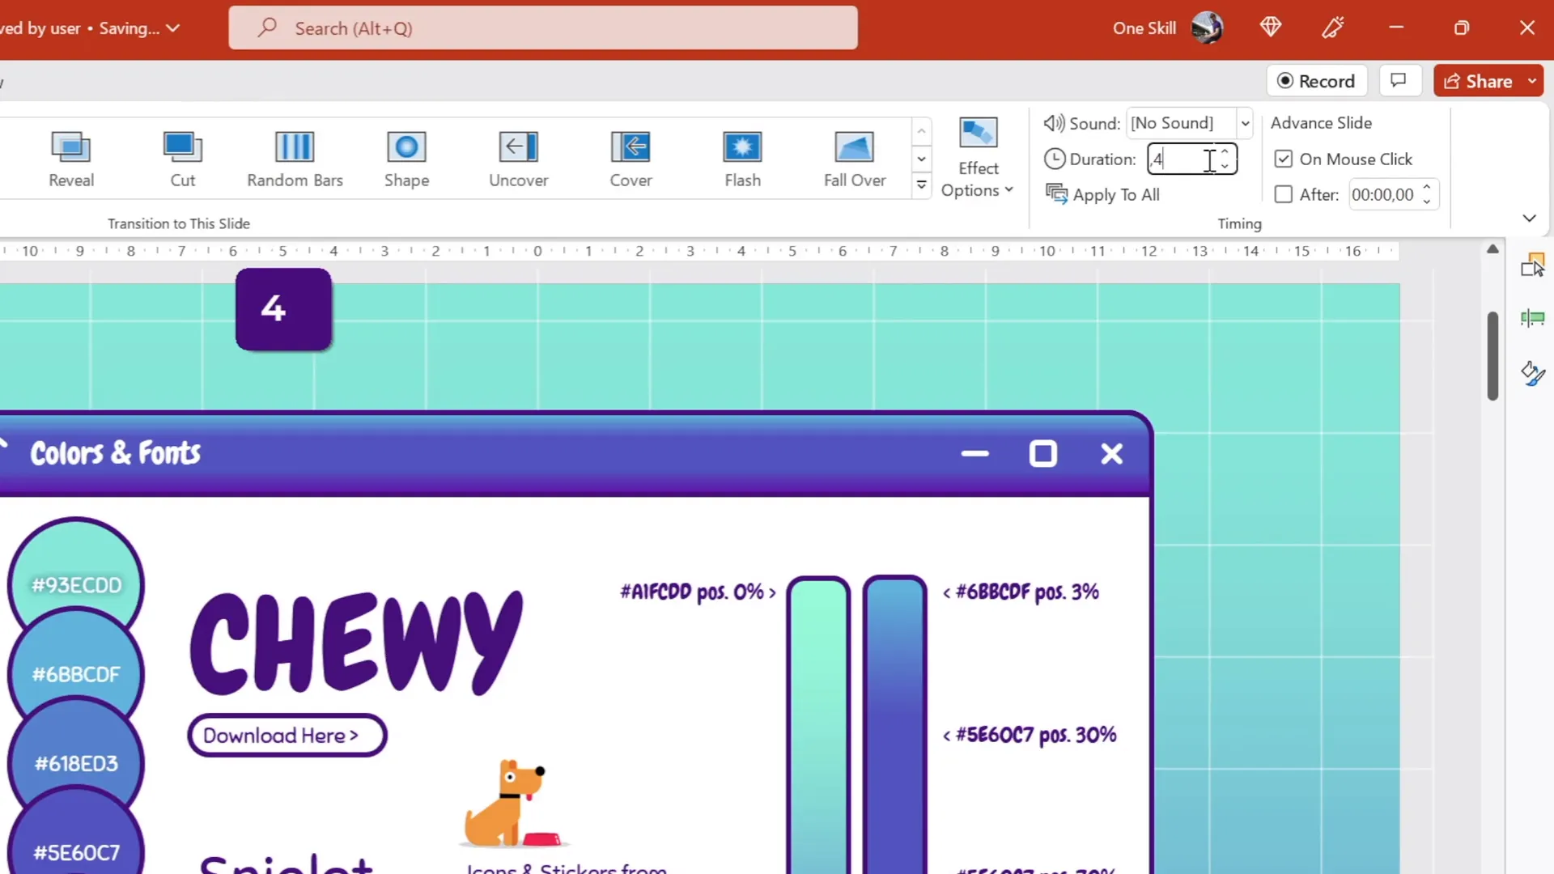Open the Share dropdown arrow
1554x874 pixels.
1532,81
